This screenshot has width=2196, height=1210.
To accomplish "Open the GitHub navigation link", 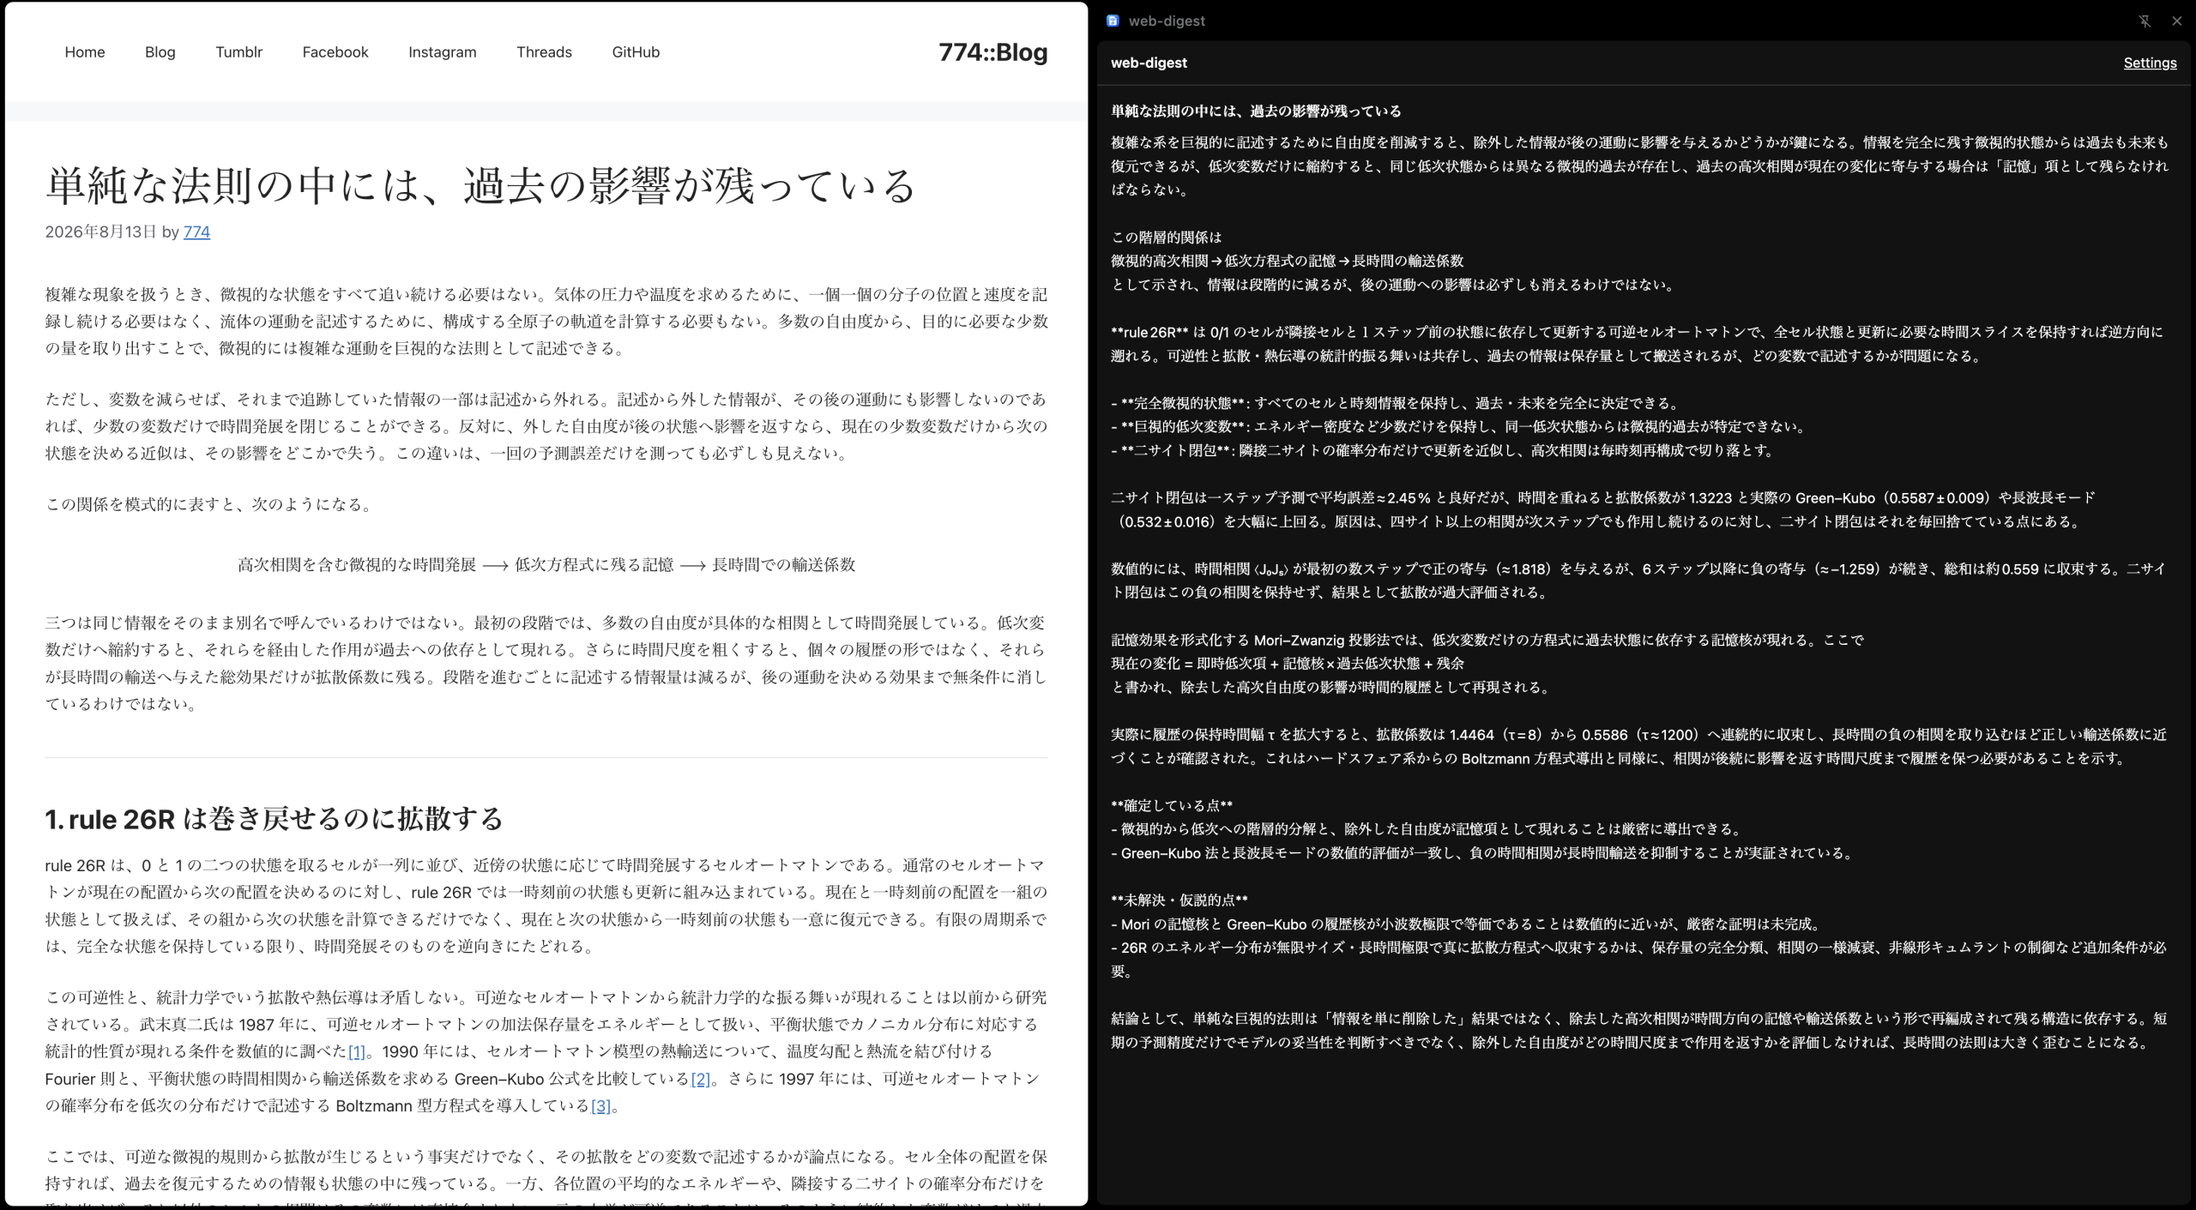I will click(636, 52).
